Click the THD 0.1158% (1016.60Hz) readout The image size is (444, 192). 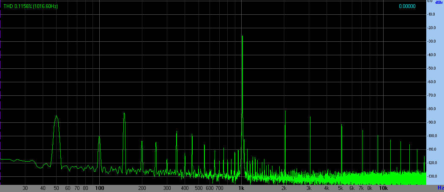click(30, 6)
